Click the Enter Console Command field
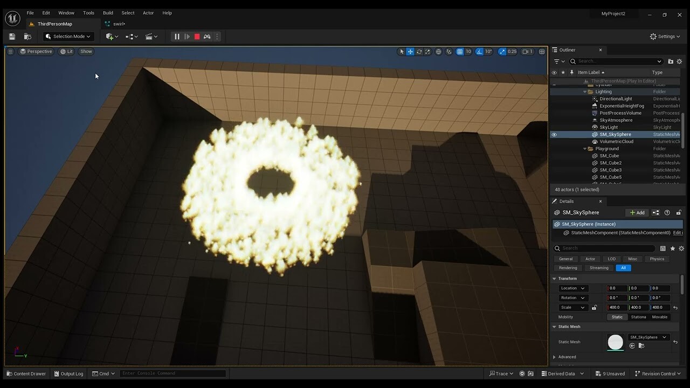 (x=172, y=373)
